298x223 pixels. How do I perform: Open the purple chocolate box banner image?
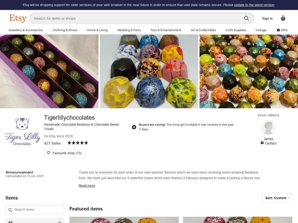[49, 71]
